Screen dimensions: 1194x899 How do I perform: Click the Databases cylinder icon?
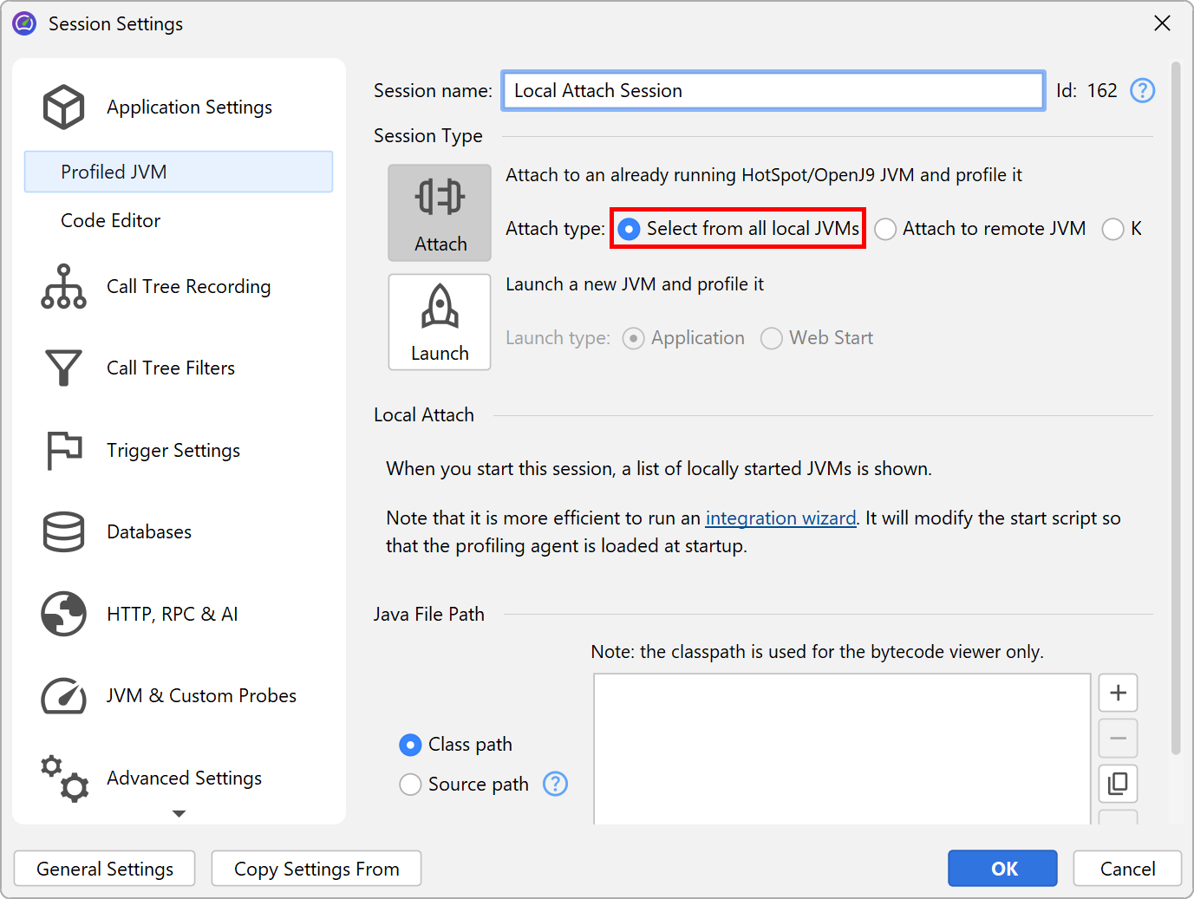pos(63,531)
